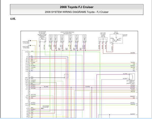Click the engine coolant temperature sensor symbol

[42, 40]
